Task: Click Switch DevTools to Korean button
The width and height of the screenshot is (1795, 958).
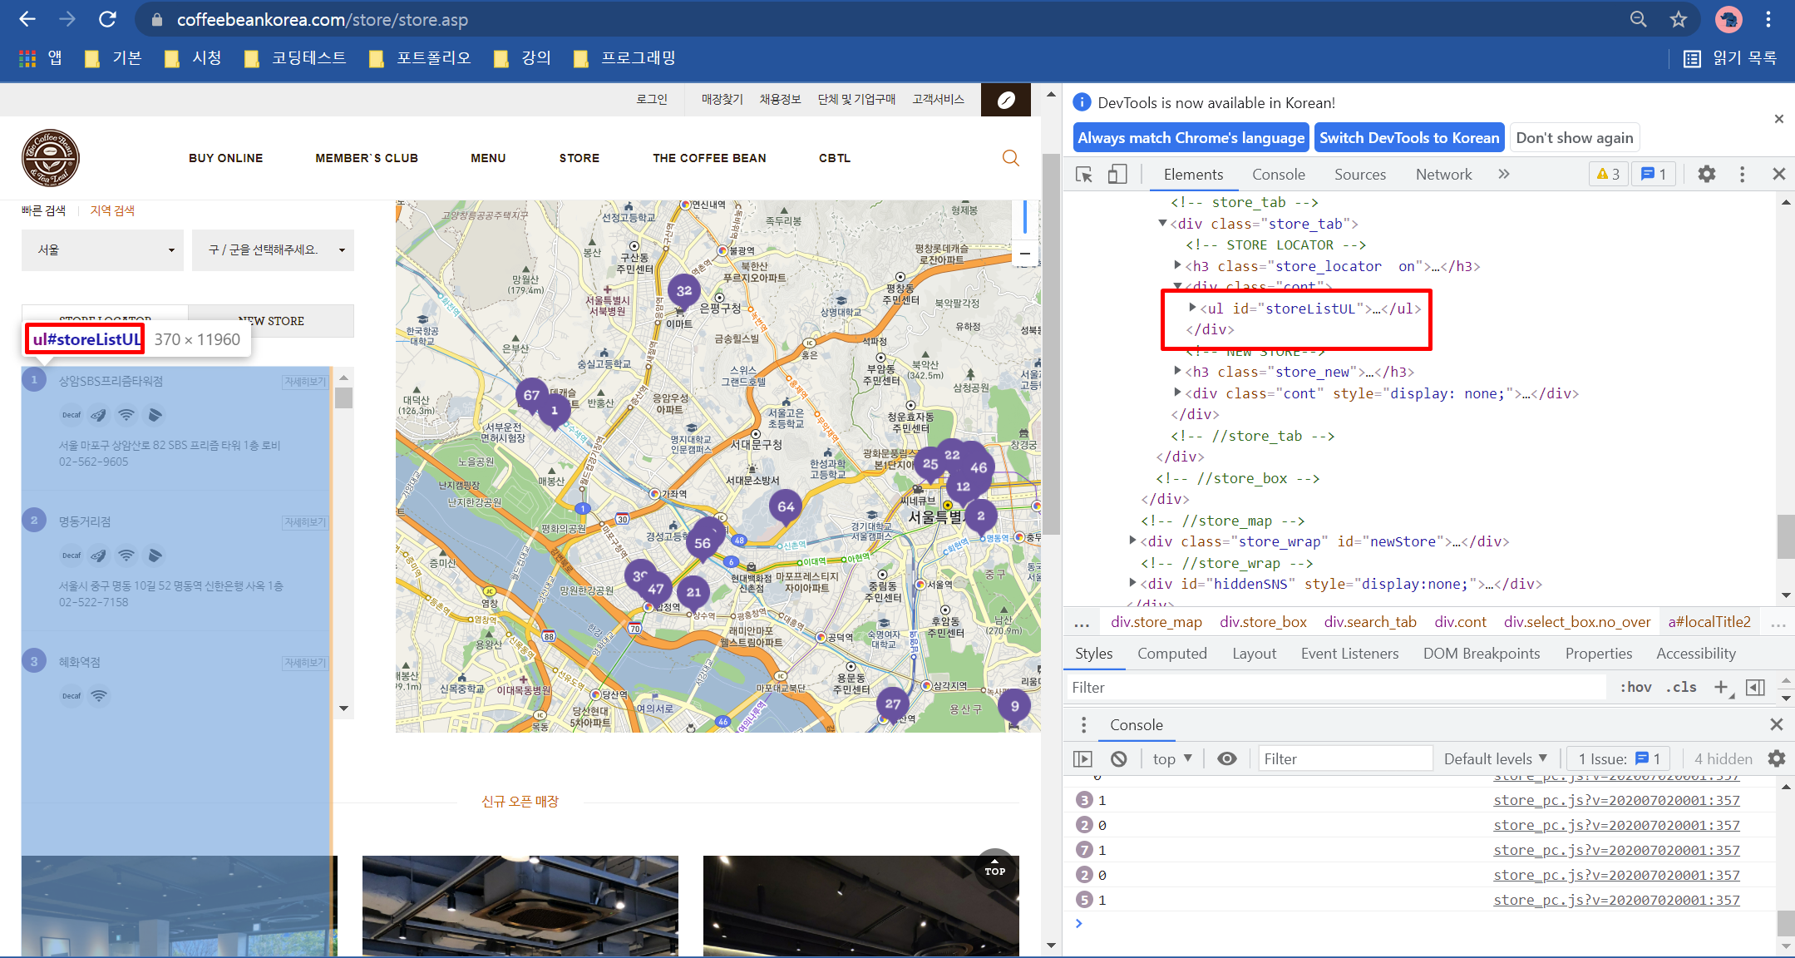Action: point(1408,138)
